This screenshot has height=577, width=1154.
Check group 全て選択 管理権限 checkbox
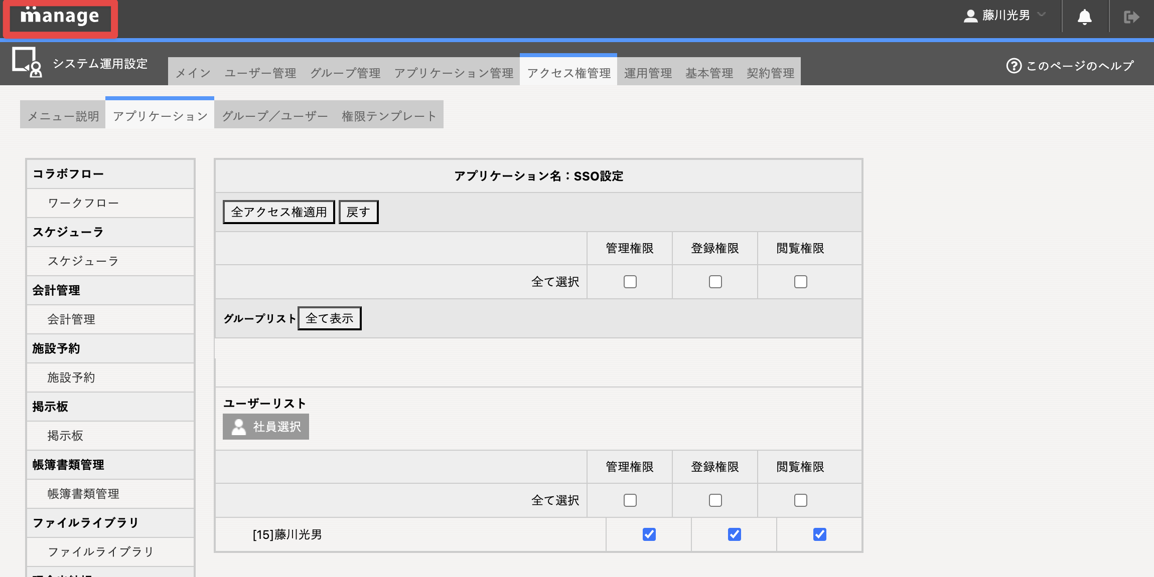(x=630, y=282)
